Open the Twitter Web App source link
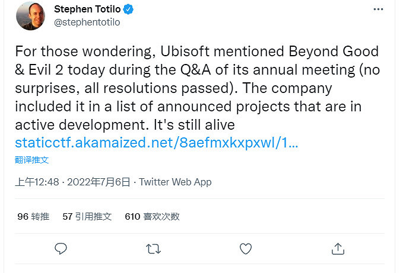 175,182
